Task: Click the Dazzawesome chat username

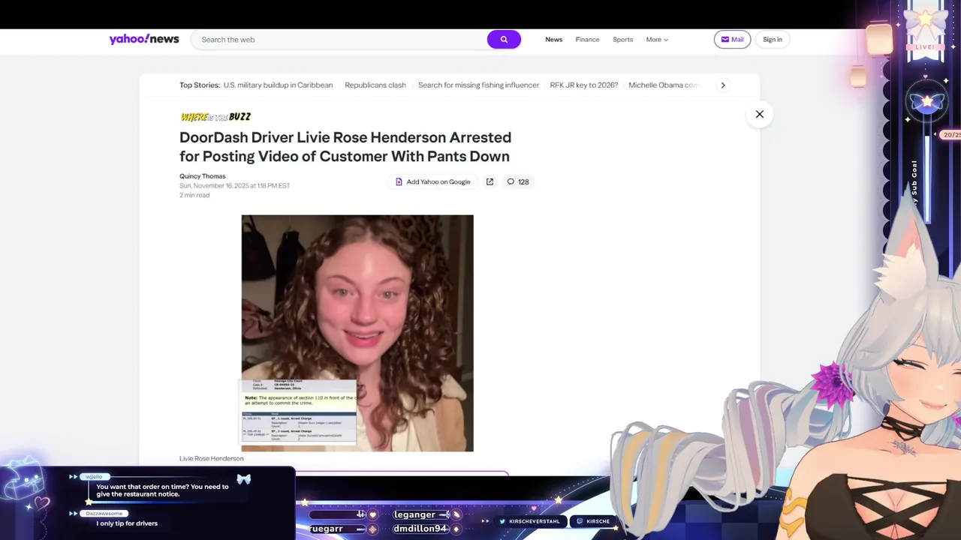Action: (104, 514)
